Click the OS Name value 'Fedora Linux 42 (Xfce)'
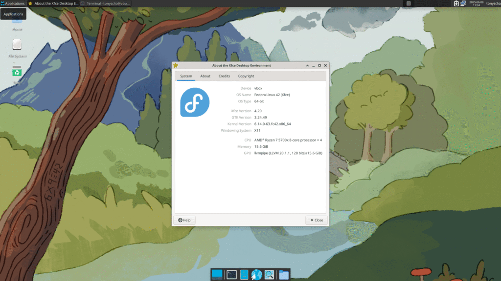The height and width of the screenshot is (281, 501). point(272,95)
